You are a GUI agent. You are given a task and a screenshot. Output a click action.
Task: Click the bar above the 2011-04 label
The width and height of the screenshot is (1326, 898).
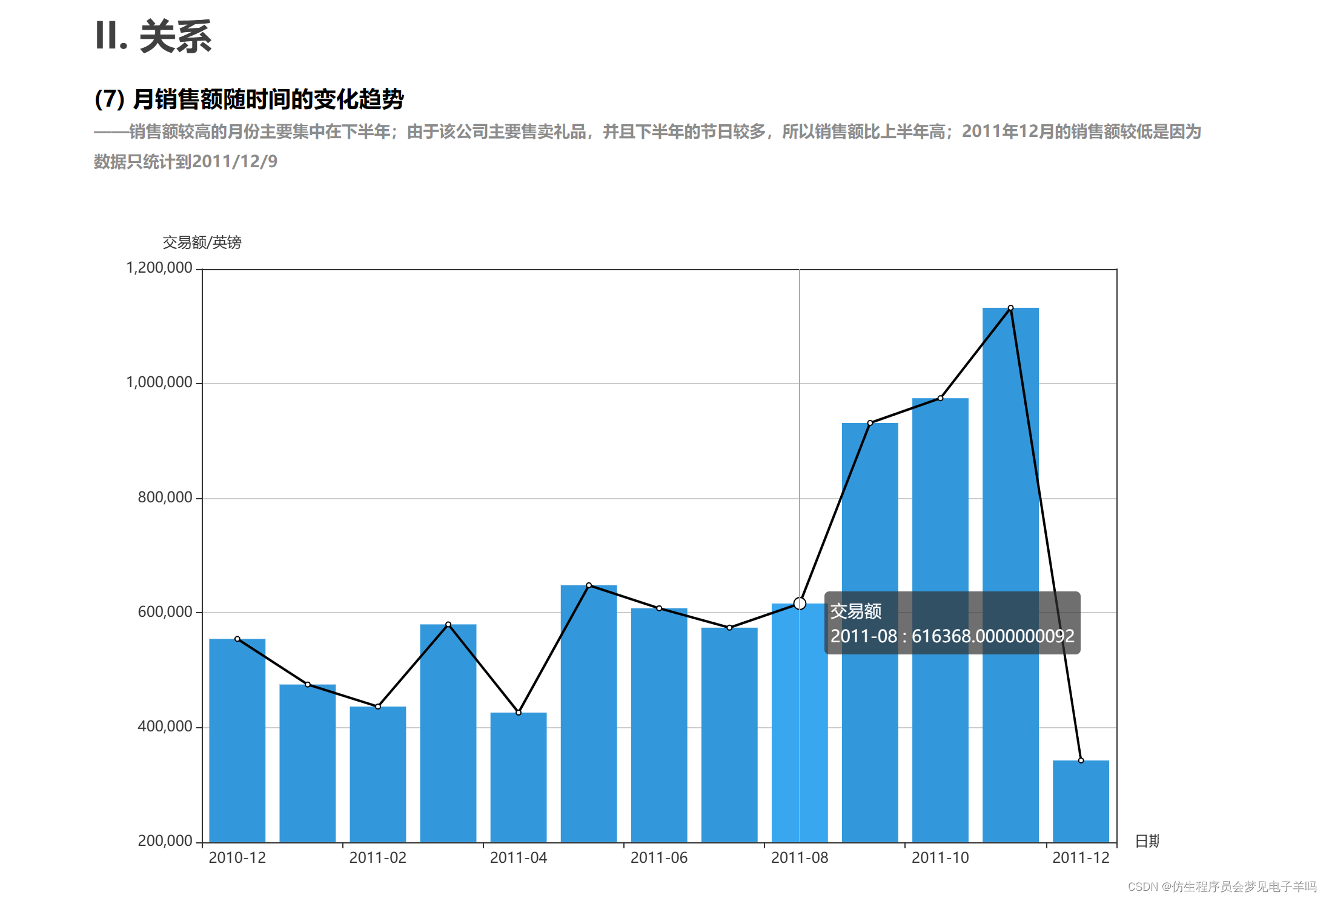point(518,777)
